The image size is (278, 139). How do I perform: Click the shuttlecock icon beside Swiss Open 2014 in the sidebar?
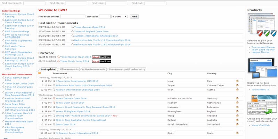tap(3, 104)
